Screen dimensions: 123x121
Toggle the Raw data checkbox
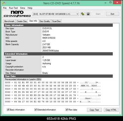67,110
